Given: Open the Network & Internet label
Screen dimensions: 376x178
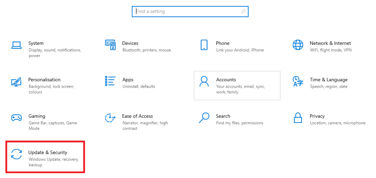Looking at the screenshot, I should point(330,43).
